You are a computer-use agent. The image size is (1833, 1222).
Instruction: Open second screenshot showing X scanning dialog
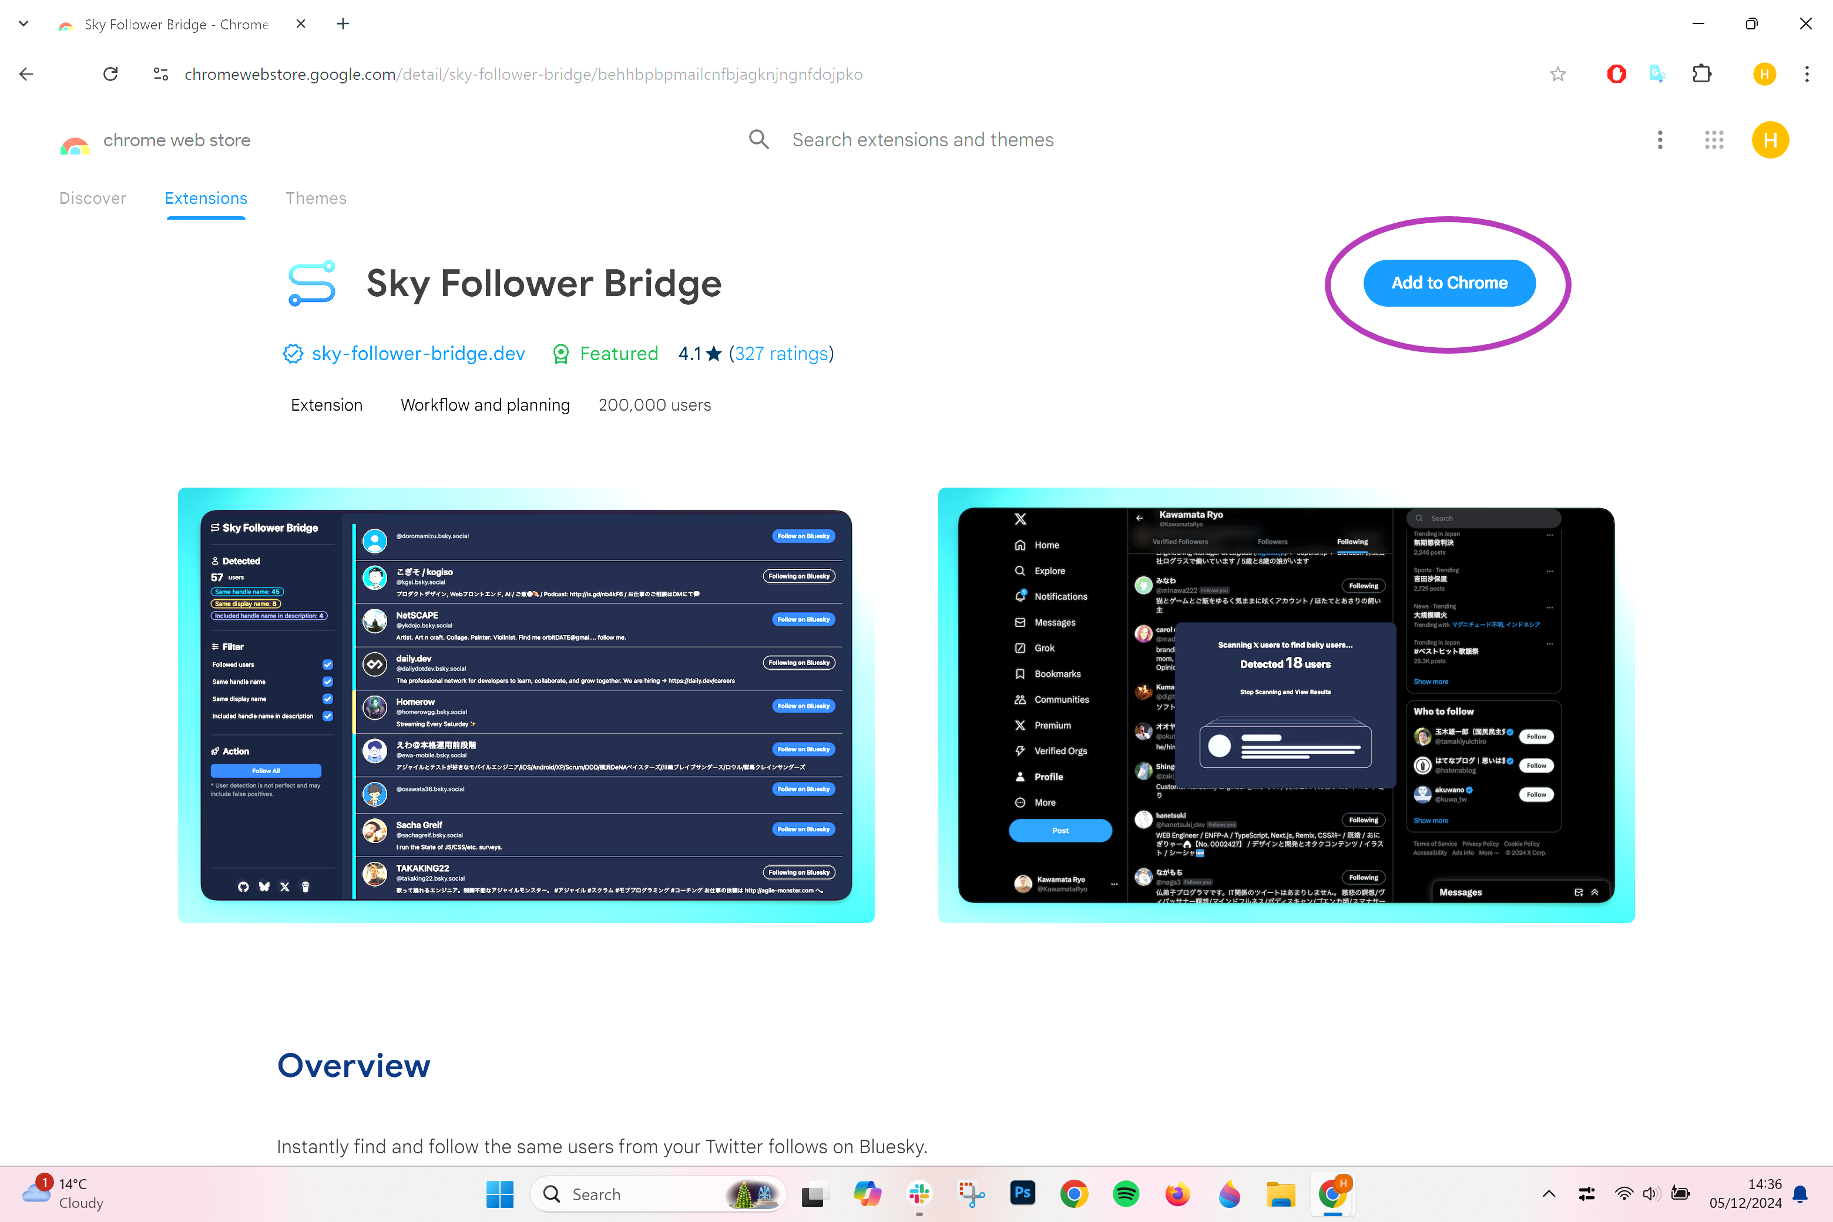pyautogui.click(x=1286, y=706)
